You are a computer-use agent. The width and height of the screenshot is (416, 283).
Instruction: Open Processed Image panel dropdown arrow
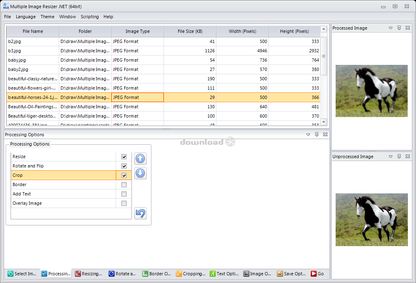point(390,28)
